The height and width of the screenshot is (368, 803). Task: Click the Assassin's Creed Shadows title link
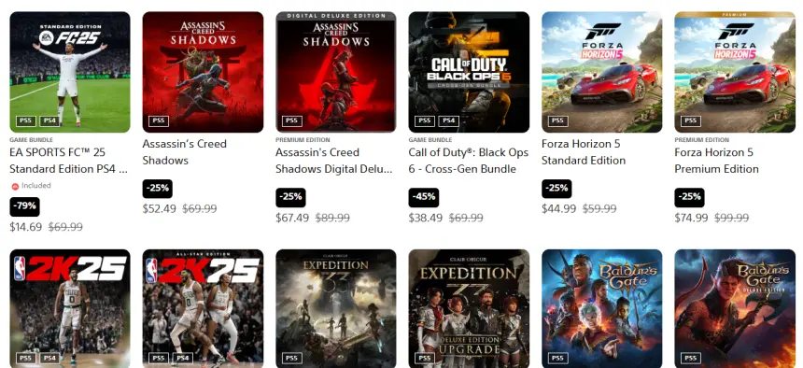[x=184, y=151]
